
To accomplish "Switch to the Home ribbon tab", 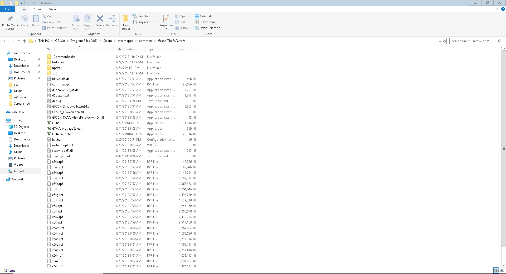I will [x=22, y=9].
